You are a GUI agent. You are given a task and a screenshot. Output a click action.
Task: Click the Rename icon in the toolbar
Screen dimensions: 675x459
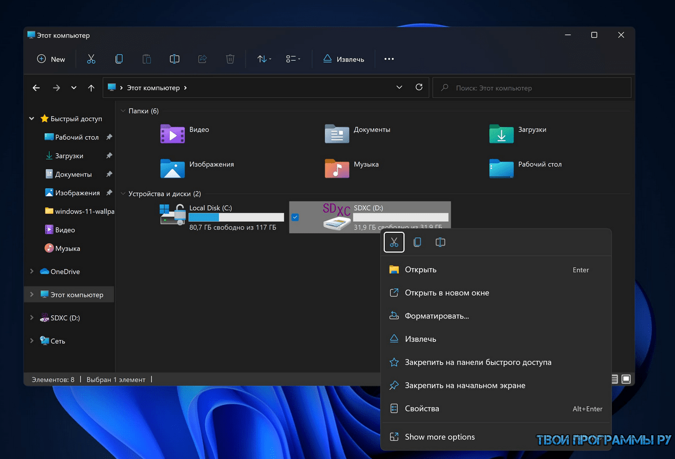(x=174, y=59)
